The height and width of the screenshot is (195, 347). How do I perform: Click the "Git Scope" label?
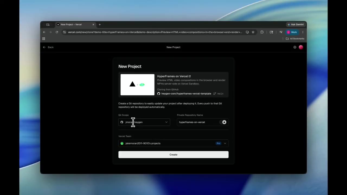(x=124, y=115)
